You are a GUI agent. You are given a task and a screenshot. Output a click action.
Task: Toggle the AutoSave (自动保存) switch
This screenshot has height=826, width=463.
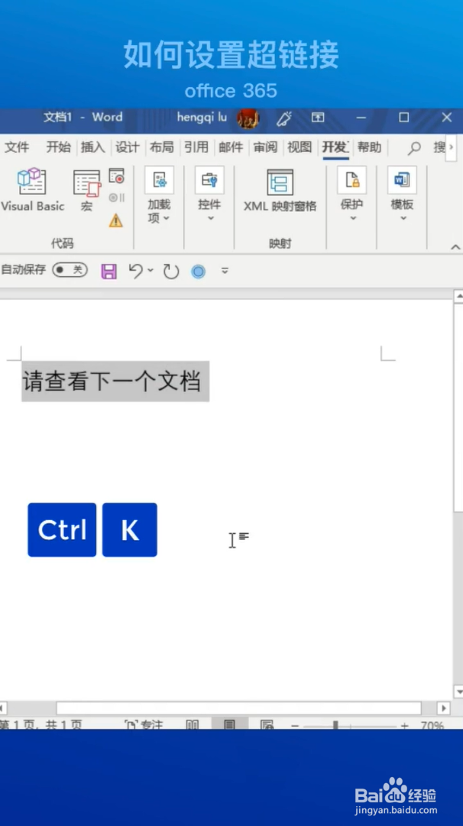tap(70, 270)
